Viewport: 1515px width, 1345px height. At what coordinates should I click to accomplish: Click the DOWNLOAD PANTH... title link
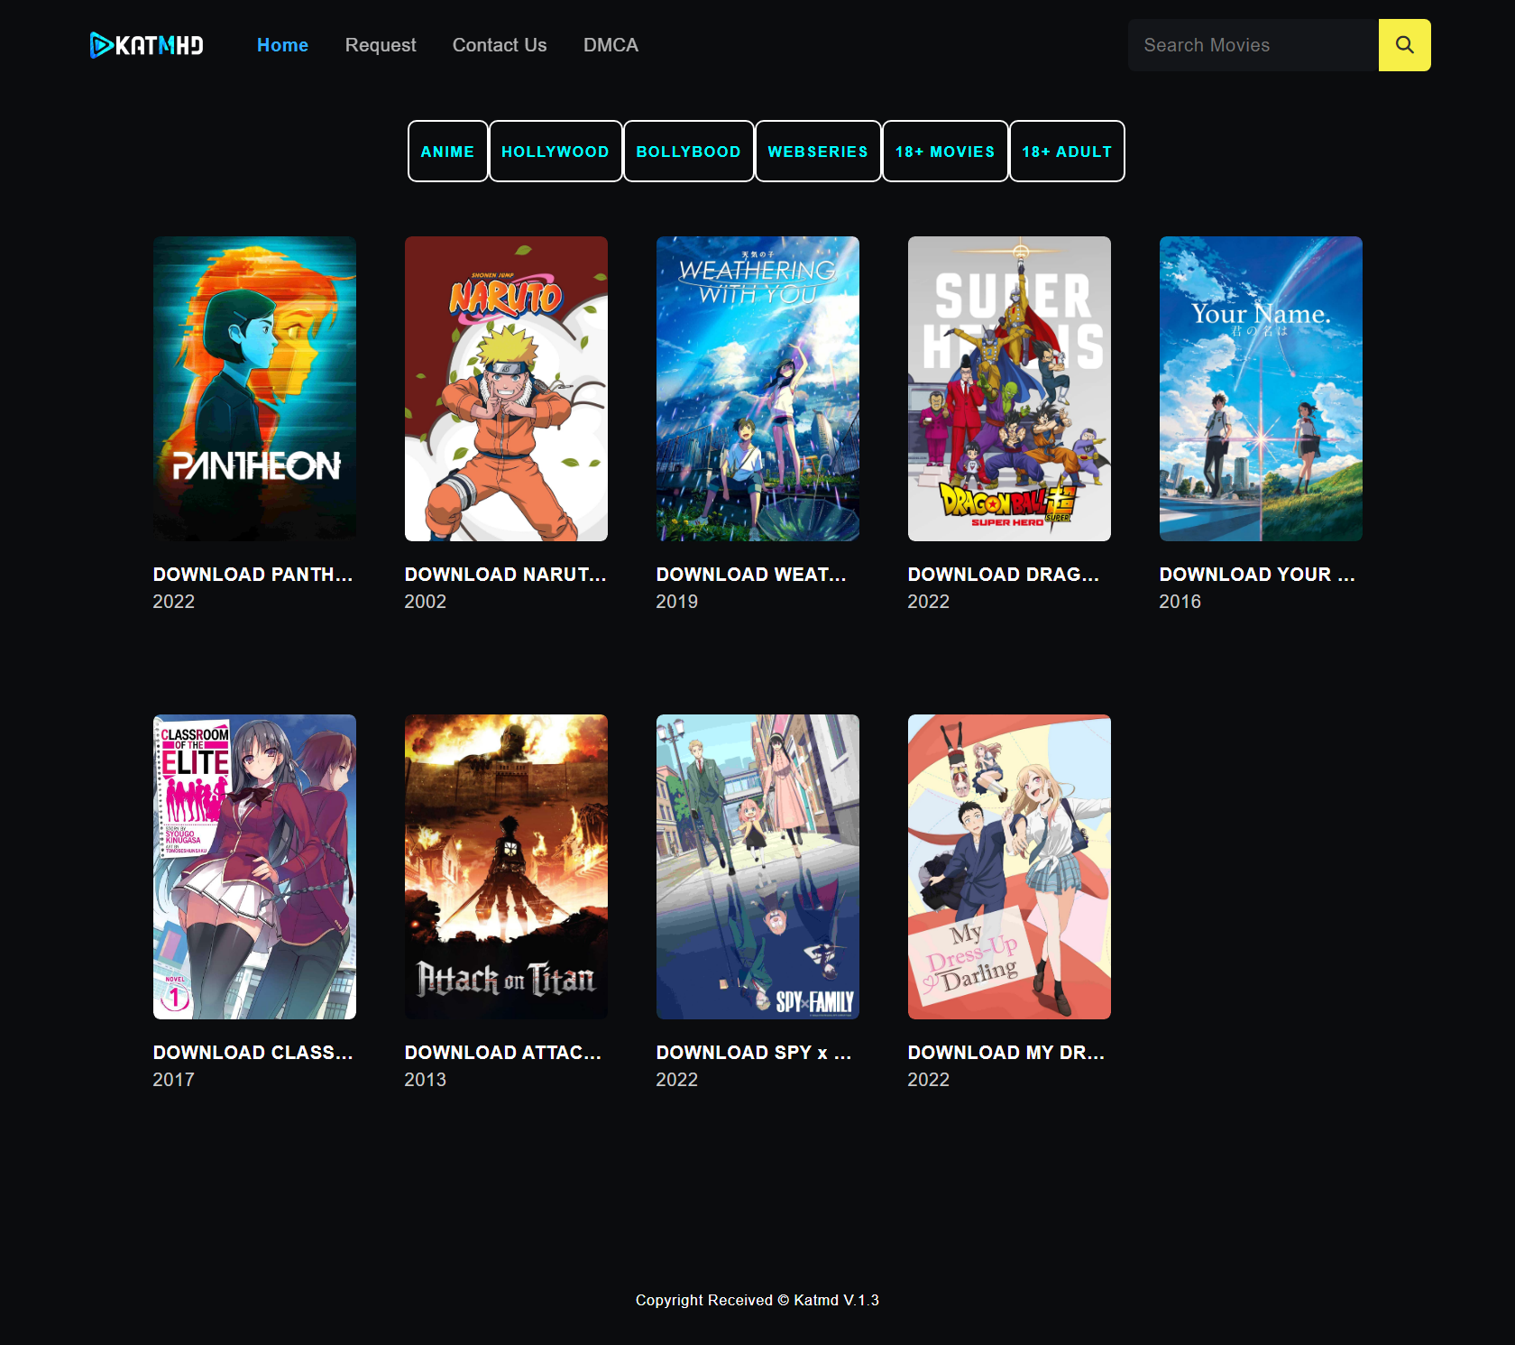252,575
